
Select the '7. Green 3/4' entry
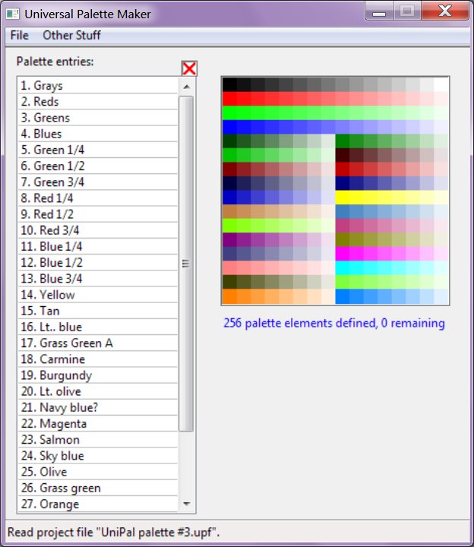click(x=98, y=182)
